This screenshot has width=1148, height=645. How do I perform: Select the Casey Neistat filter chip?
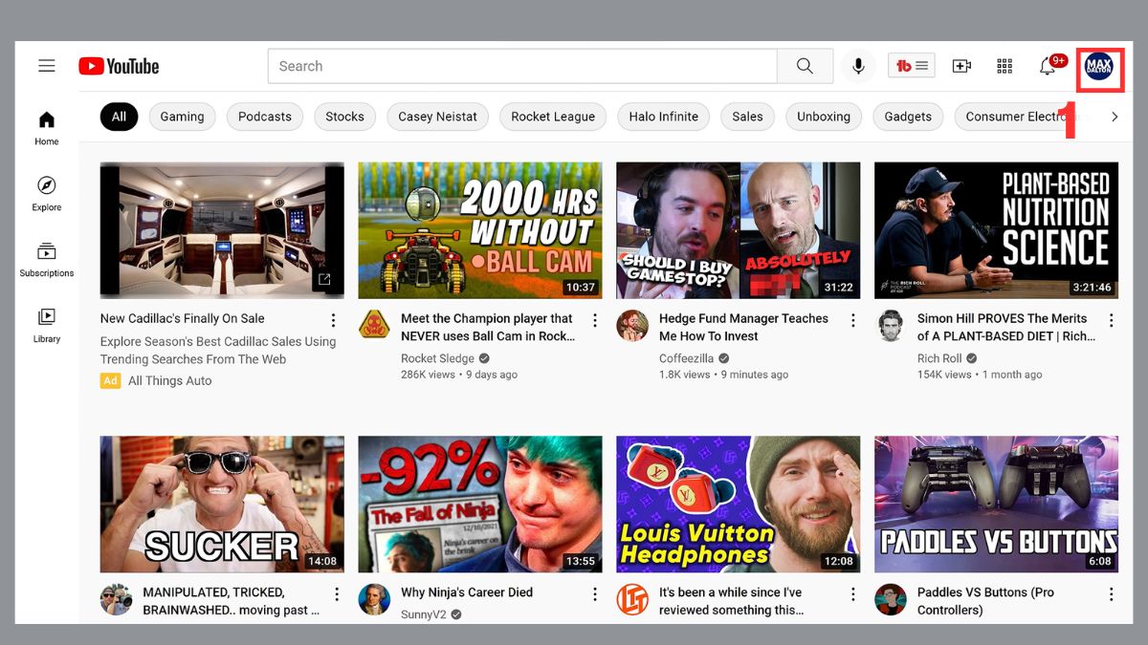pos(437,117)
